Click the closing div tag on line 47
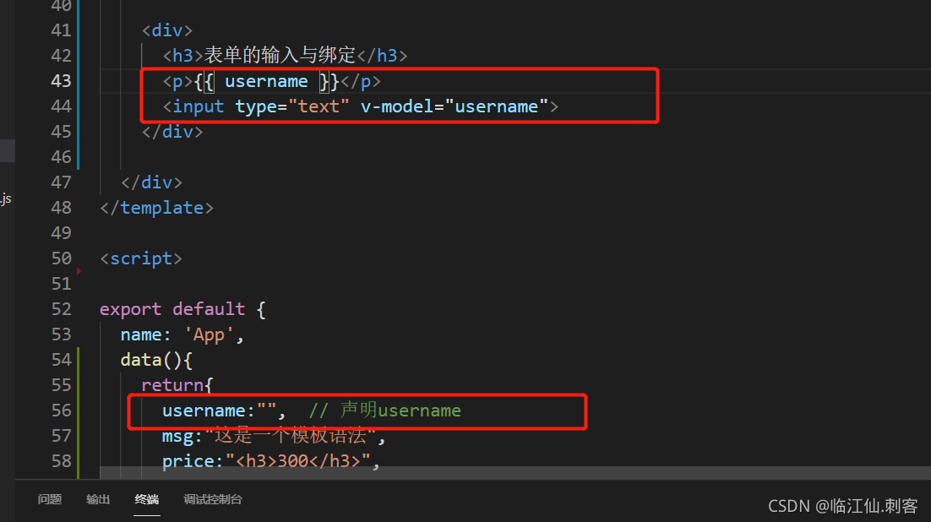The width and height of the screenshot is (931, 522). point(151,182)
